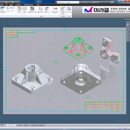Restore the inner drawing window

[x=127, y=19]
